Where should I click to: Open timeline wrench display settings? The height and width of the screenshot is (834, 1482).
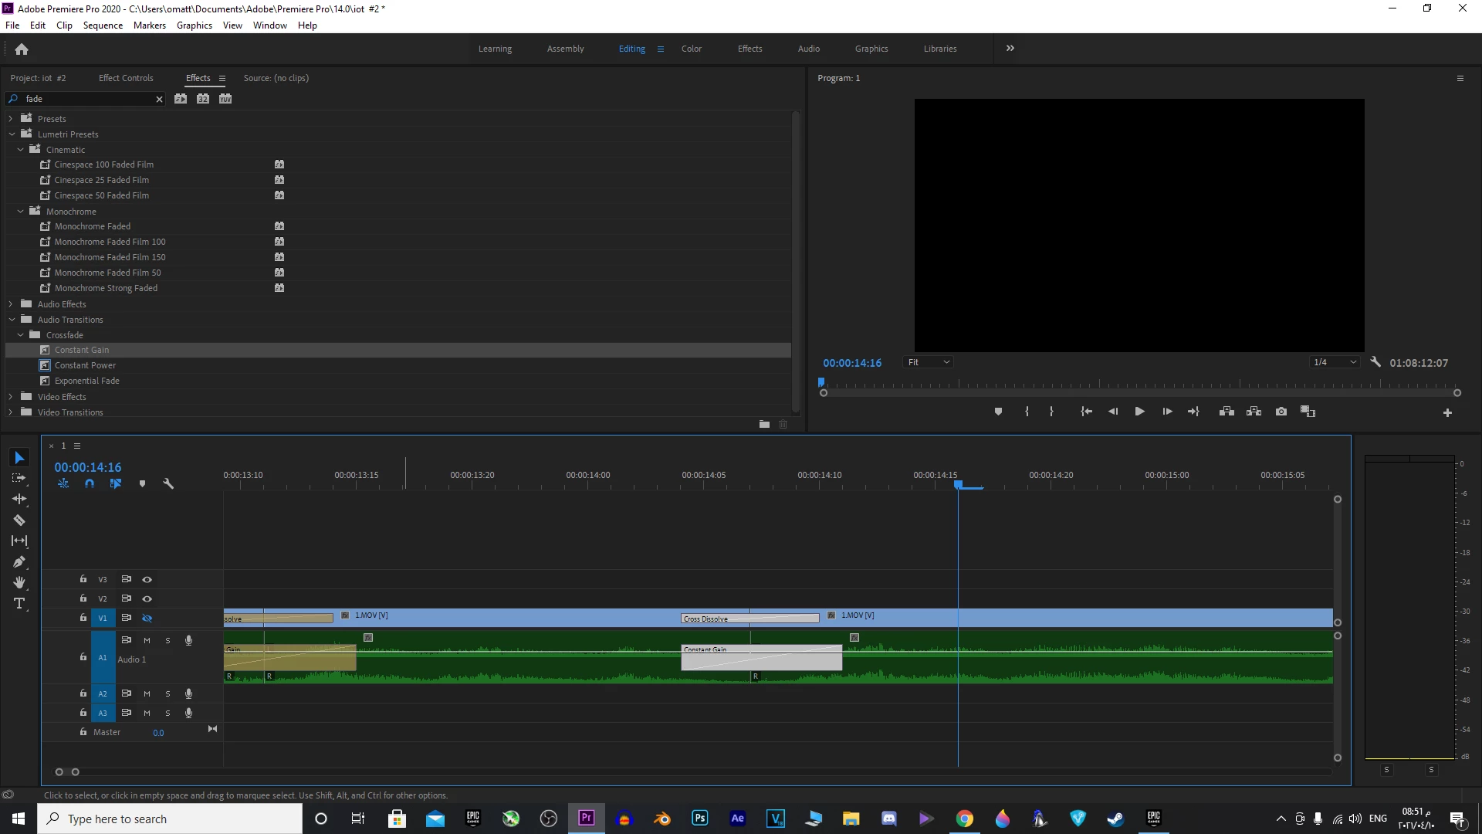168,484
